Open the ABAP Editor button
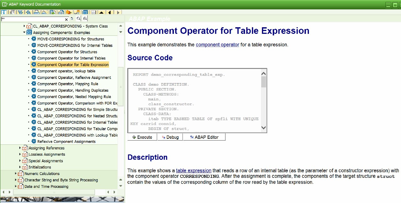This screenshot has height=203, width=401. click(x=204, y=137)
